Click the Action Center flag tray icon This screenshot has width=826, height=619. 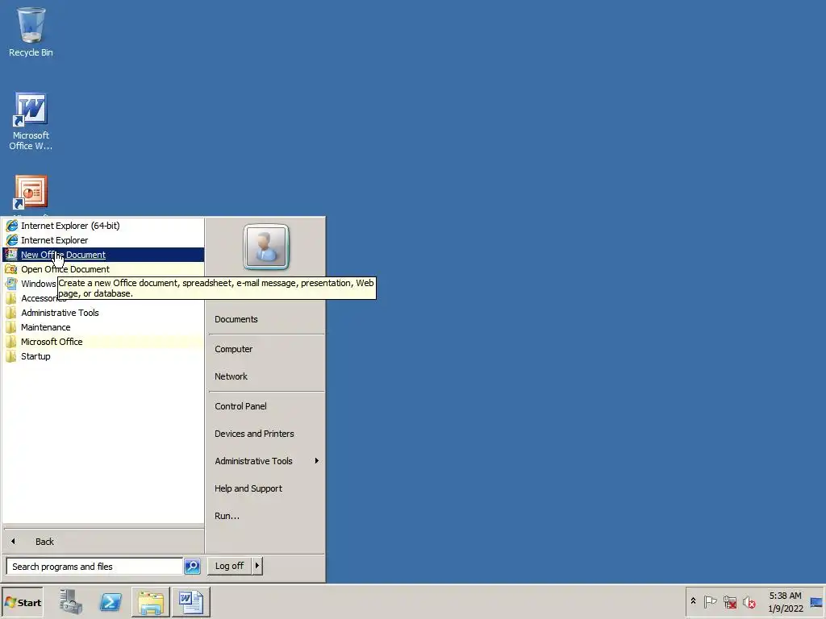[710, 601]
